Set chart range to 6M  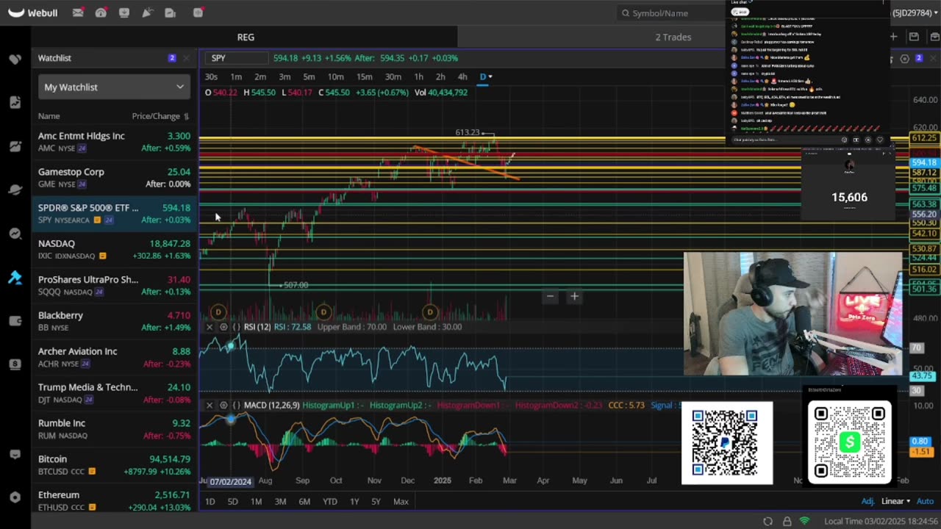tap(304, 501)
